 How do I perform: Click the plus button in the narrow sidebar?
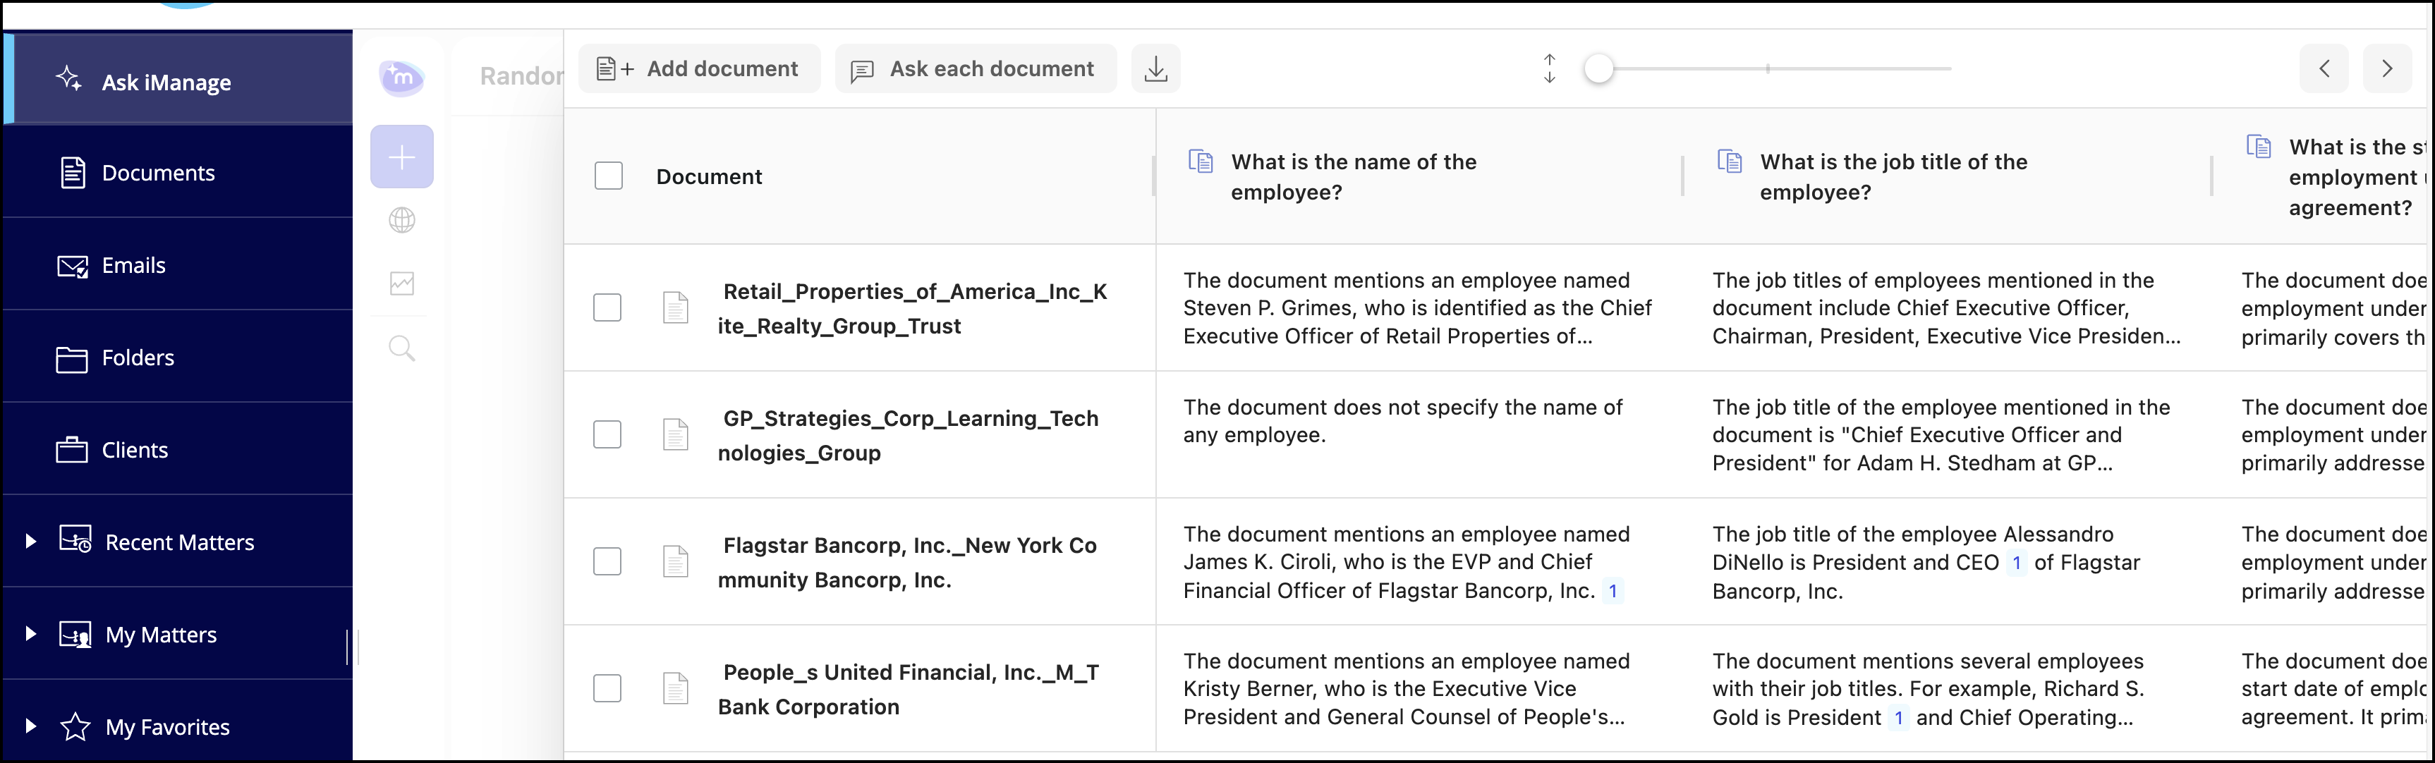point(402,157)
